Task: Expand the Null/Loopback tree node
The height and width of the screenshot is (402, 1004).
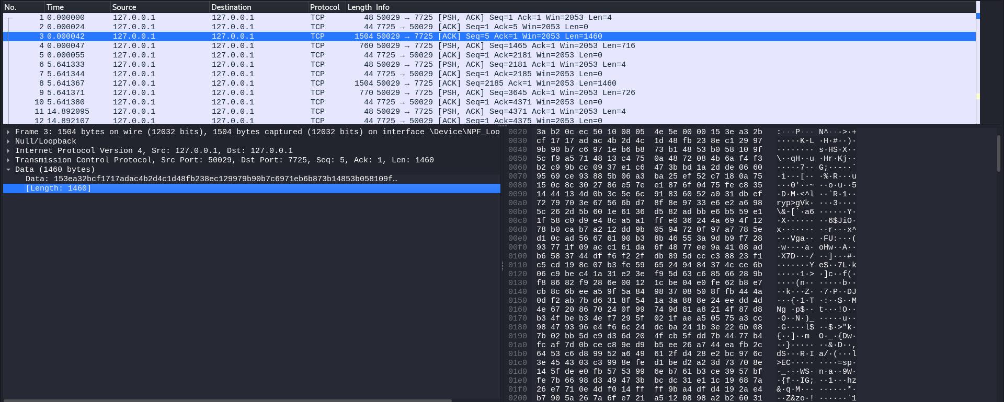Action: 8,141
